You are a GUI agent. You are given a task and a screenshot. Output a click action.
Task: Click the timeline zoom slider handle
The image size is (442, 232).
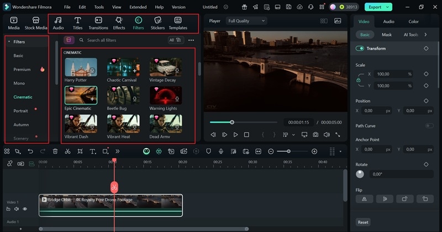[288, 151]
